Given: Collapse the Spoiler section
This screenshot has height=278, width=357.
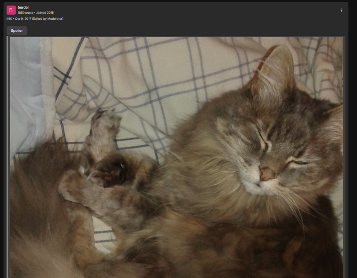Looking at the screenshot, I should point(17,31).
